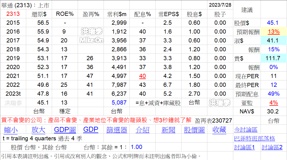
Task: Select the 常利$m column header
Action: click(117, 14)
